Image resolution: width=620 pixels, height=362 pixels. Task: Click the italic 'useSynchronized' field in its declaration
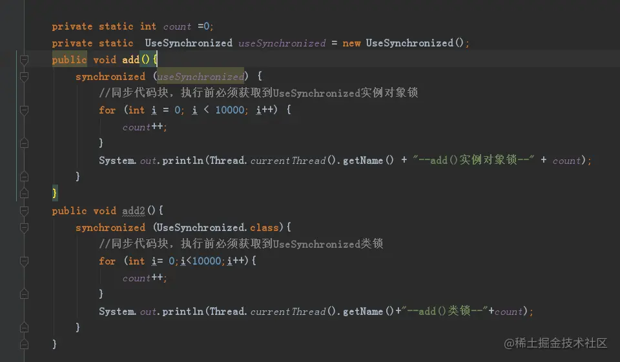coord(282,43)
